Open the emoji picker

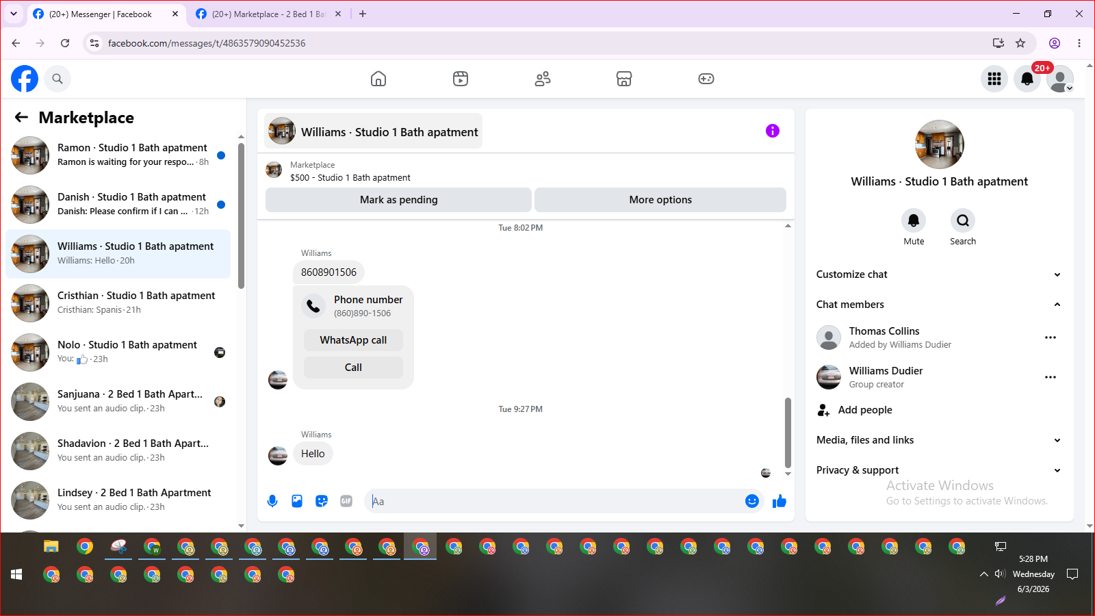coord(752,501)
